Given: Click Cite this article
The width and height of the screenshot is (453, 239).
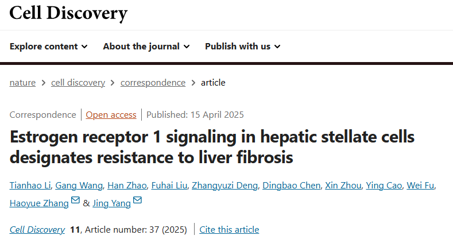Looking at the screenshot, I should (x=229, y=230).
